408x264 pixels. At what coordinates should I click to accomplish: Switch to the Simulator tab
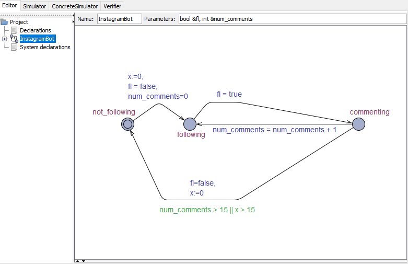pyautogui.click(x=34, y=6)
